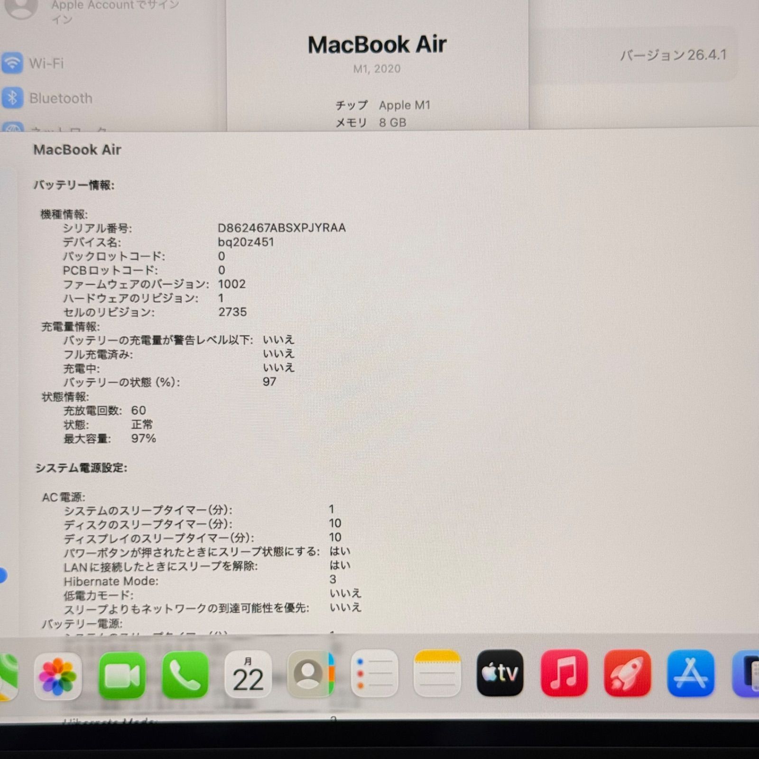Click the wake on LAN row (LANに接続したときにスリープを解除)

207,566
